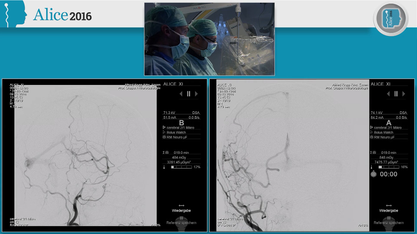Image resolution: width=417 pixels, height=234 pixels.
Task: Step to next frame in plane B
Action: coord(196,94)
